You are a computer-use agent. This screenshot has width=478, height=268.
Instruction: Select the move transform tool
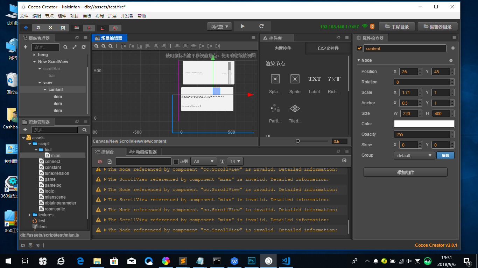click(26, 28)
